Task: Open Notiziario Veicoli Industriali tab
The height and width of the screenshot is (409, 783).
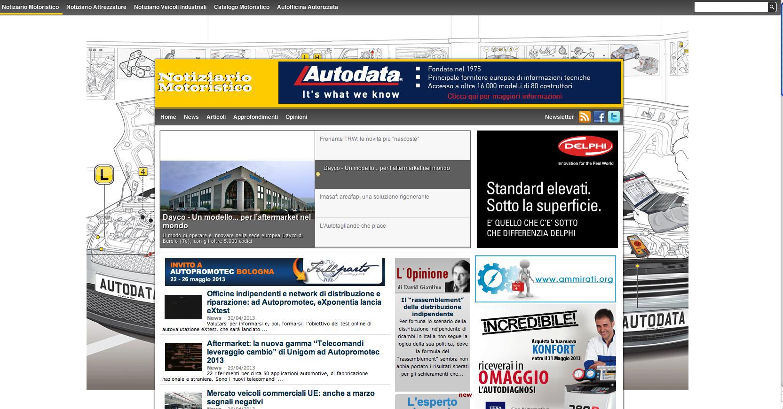Action: click(x=170, y=7)
